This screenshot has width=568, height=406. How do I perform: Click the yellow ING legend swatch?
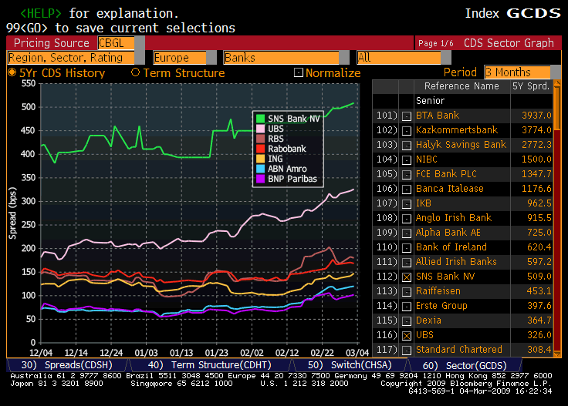tap(260, 159)
